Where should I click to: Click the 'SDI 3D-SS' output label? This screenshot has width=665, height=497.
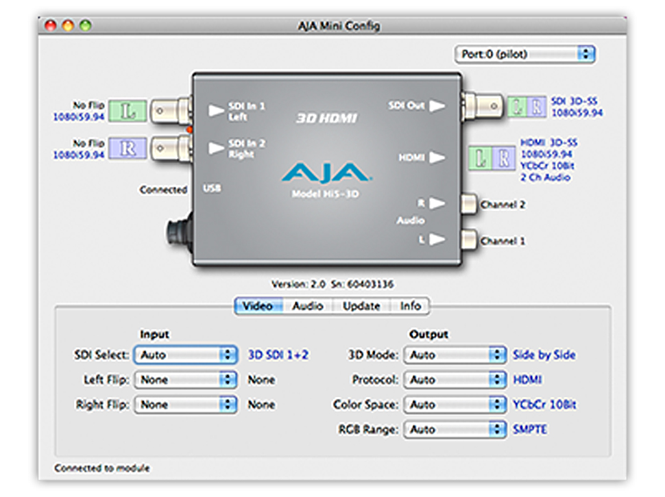pyautogui.click(x=574, y=101)
